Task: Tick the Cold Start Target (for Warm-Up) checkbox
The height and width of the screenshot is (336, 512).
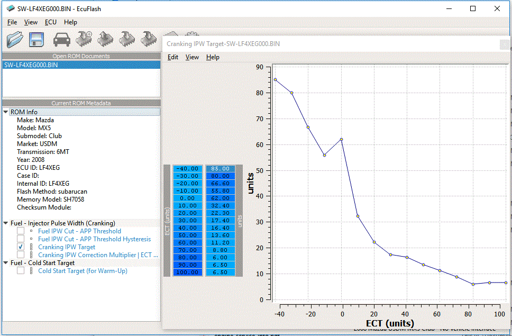Action: coord(21,271)
